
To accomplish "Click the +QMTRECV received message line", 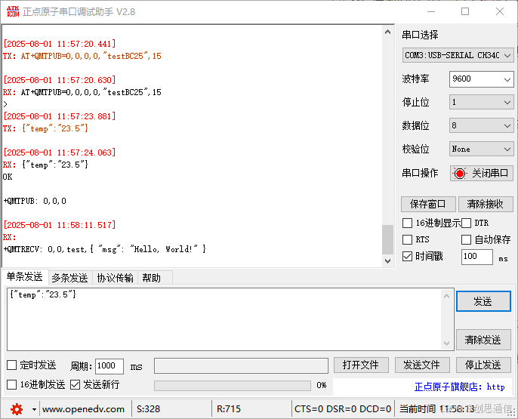I will coord(105,249).
